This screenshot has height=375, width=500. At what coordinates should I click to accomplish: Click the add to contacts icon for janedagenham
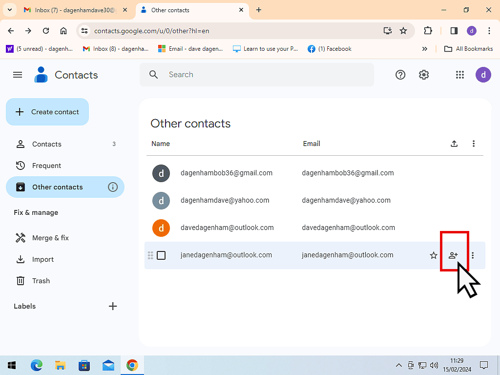click(453, 255)
